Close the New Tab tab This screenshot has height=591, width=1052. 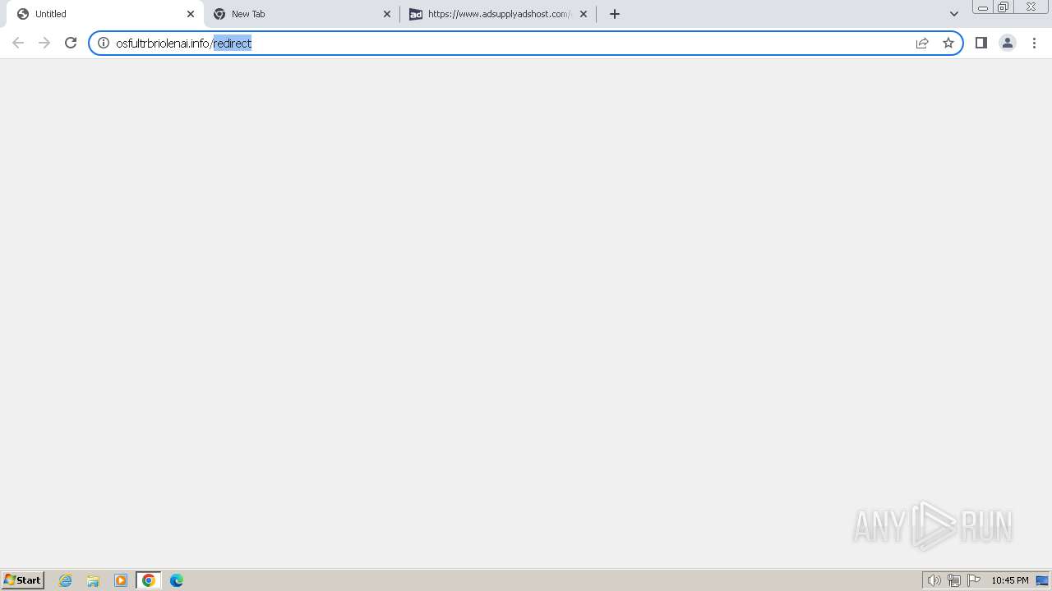point(387,14)
